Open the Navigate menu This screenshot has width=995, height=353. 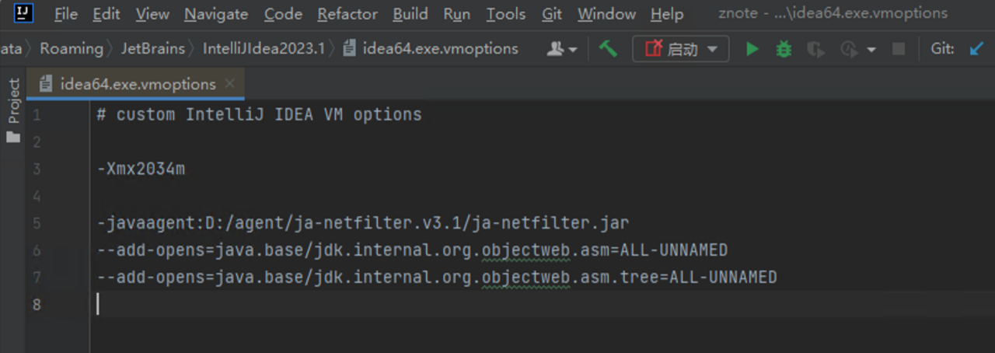click(x=216, y=14)
